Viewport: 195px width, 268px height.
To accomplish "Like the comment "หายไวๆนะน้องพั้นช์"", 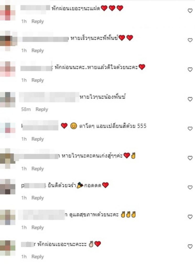I will coord(190,99).
